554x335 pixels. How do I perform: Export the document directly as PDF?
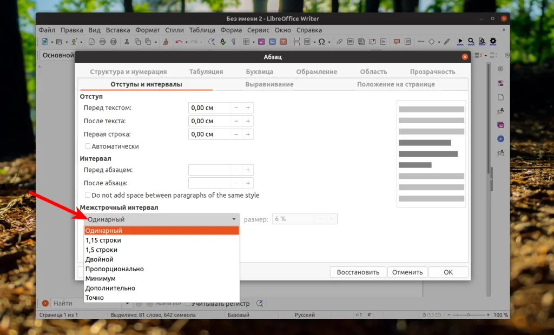click(90, 41)
